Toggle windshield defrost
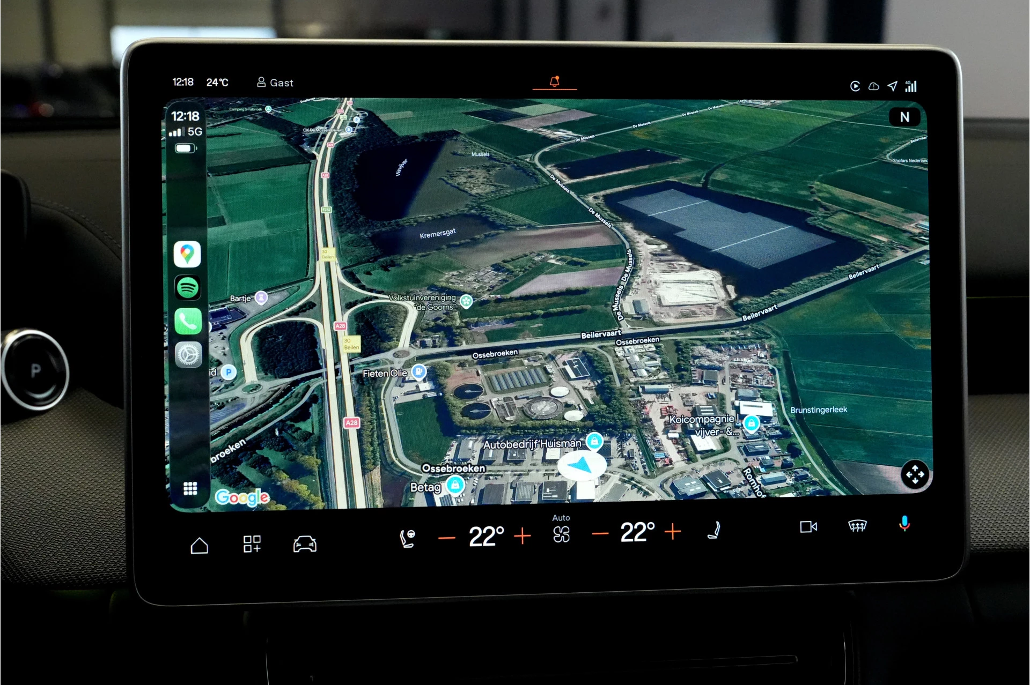 click(857, 526)
